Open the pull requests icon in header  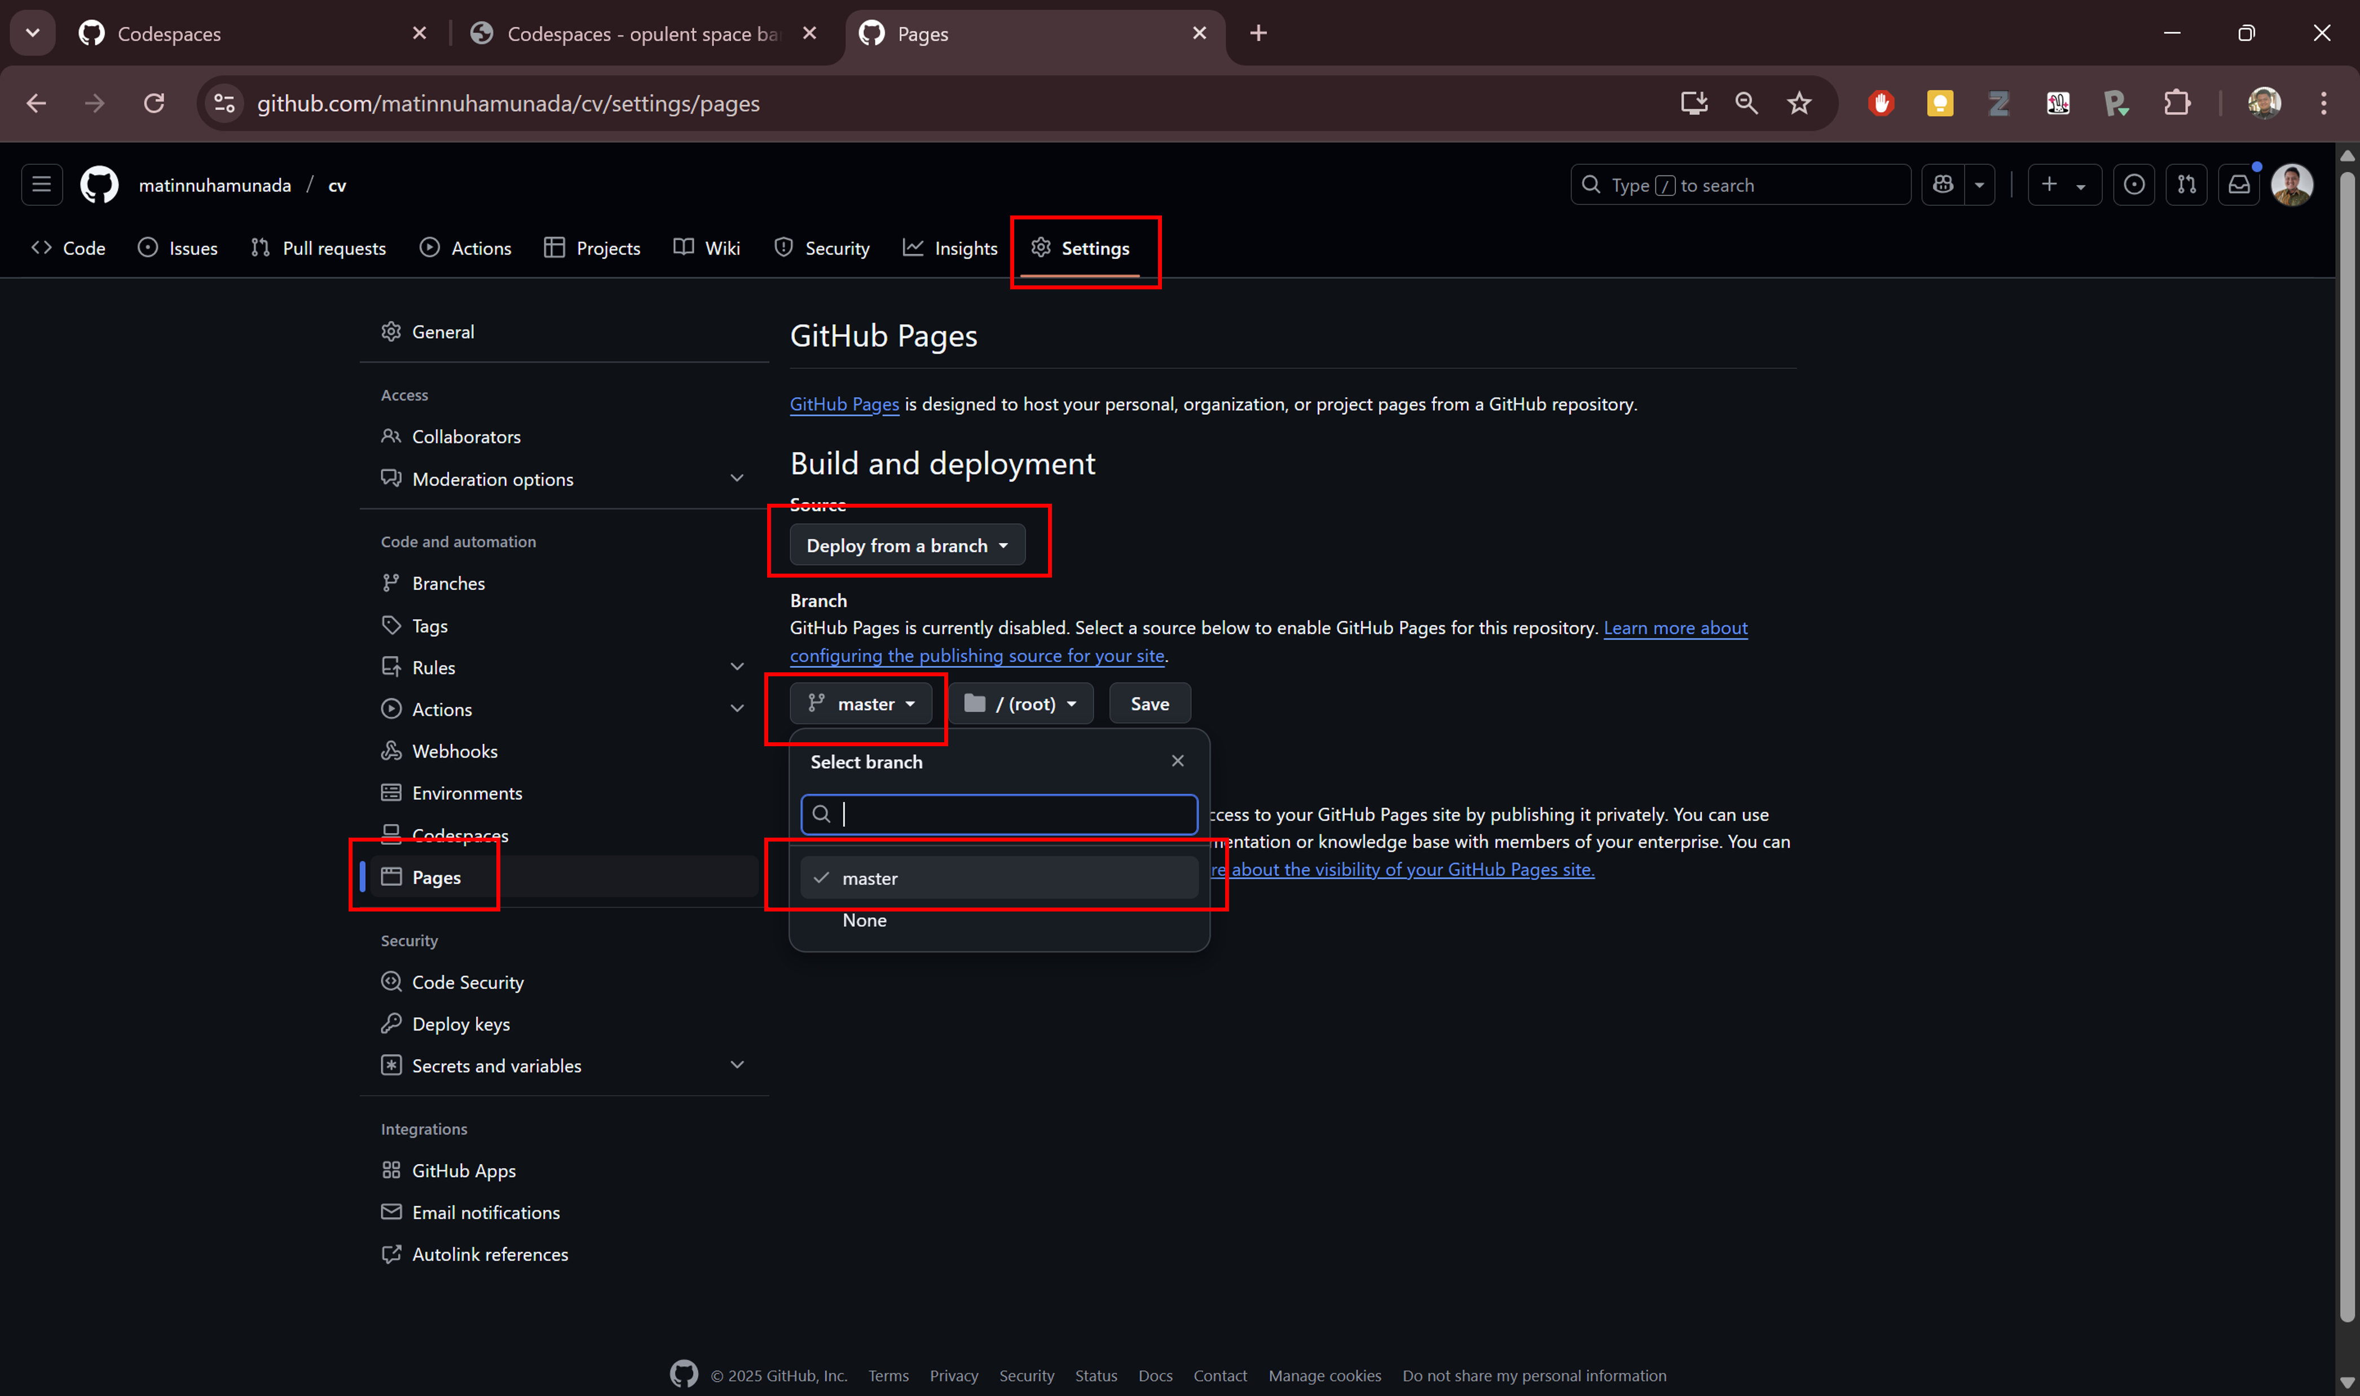pos(2187,184)
